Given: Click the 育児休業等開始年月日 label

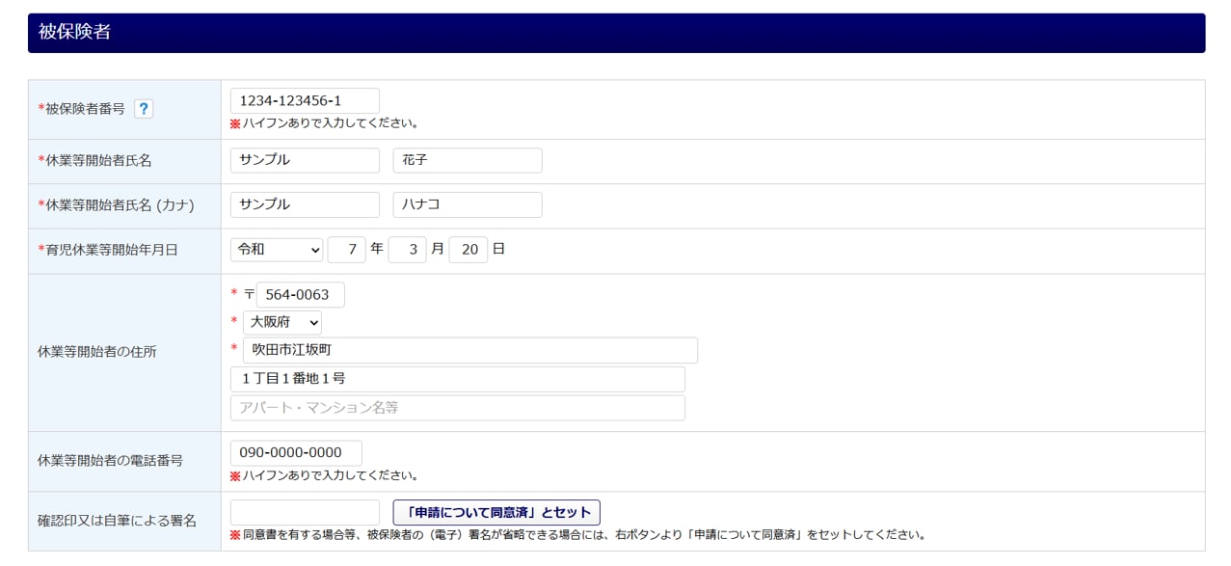Looking at the screenshot, I should click(x=108, y=250).
